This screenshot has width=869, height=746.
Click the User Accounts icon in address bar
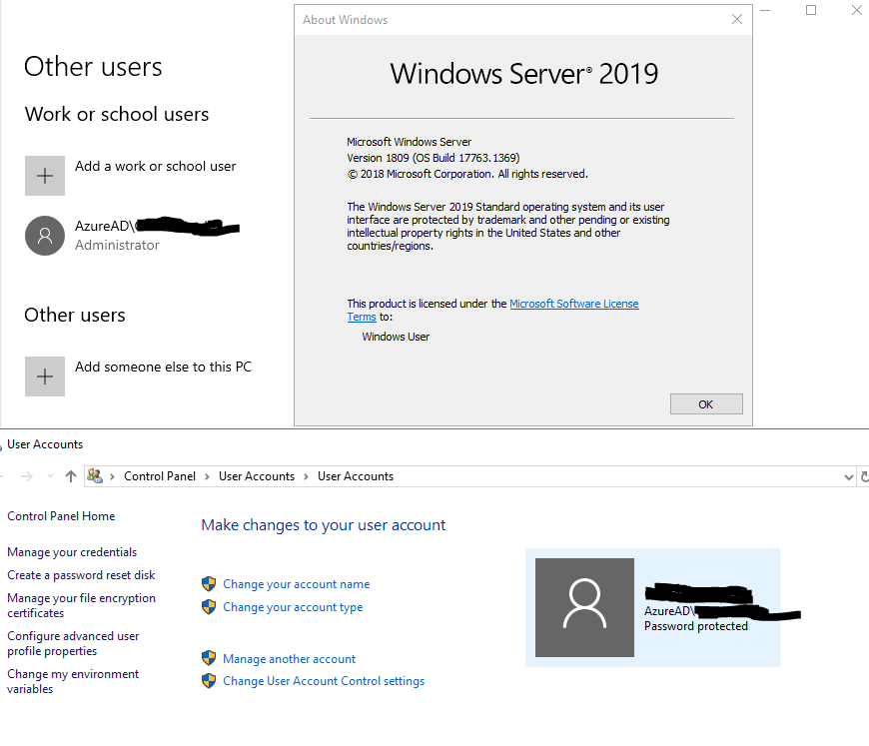pos(95,476)
